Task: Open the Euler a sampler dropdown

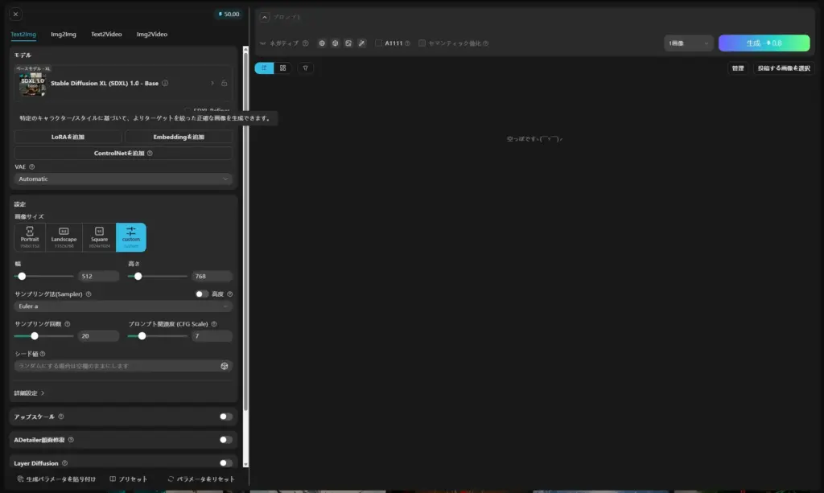Action: point(122,306)
